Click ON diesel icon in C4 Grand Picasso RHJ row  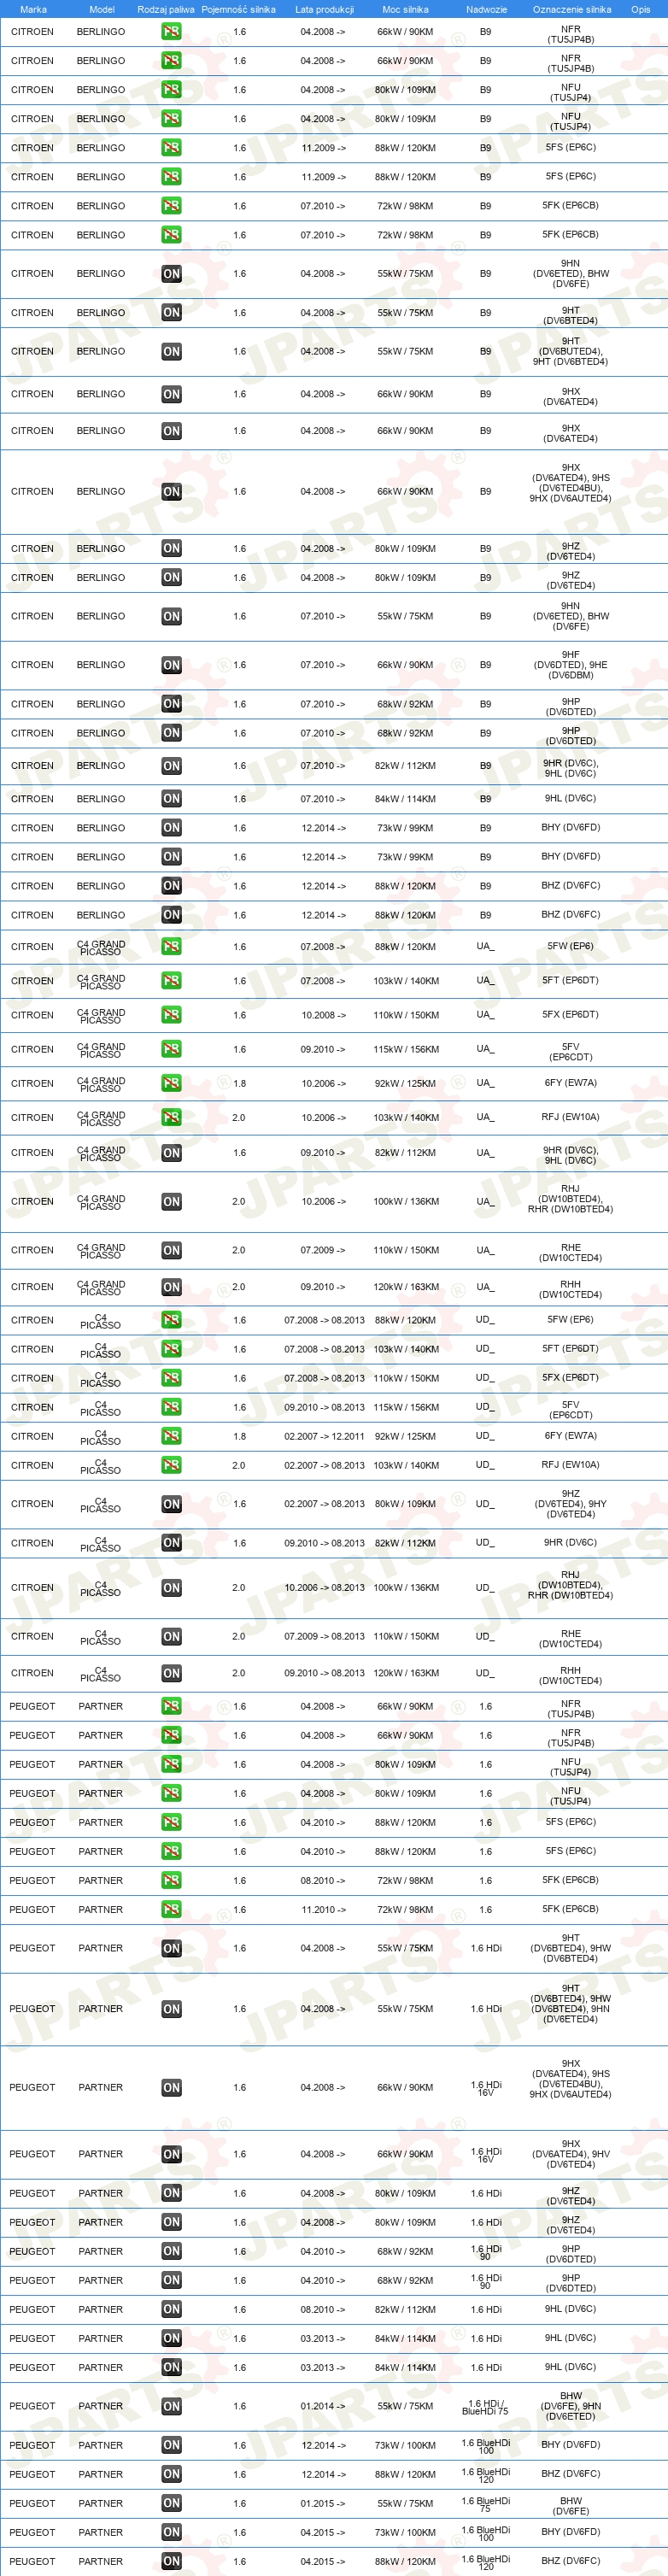(171, 1202)
